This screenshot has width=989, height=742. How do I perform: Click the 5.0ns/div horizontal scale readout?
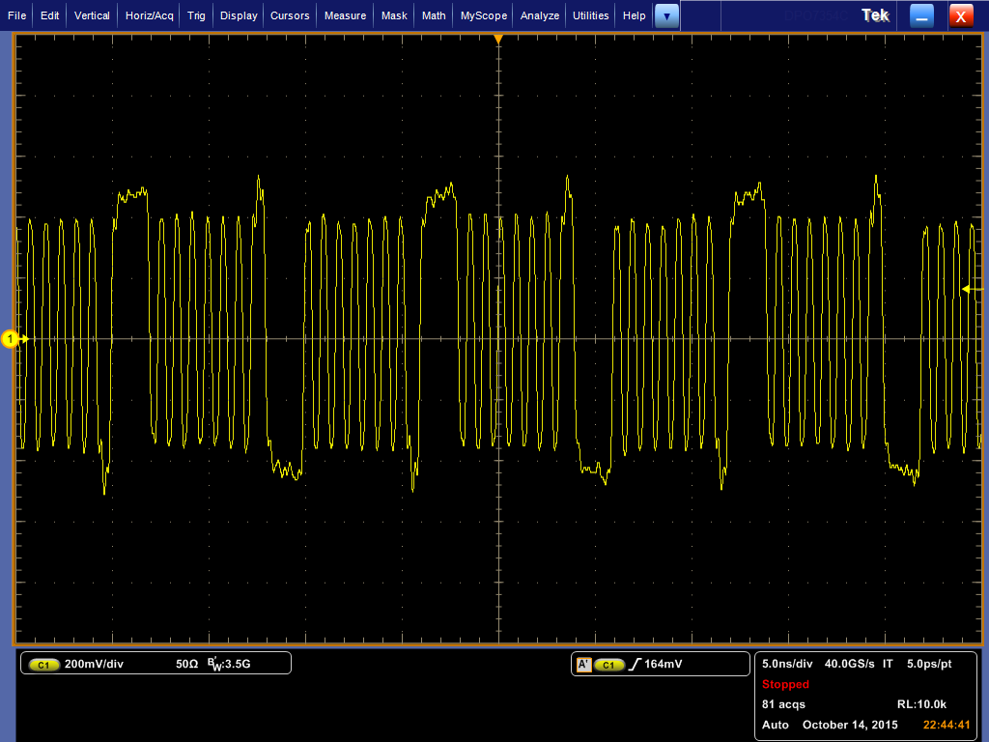click(x=787, y=665)
